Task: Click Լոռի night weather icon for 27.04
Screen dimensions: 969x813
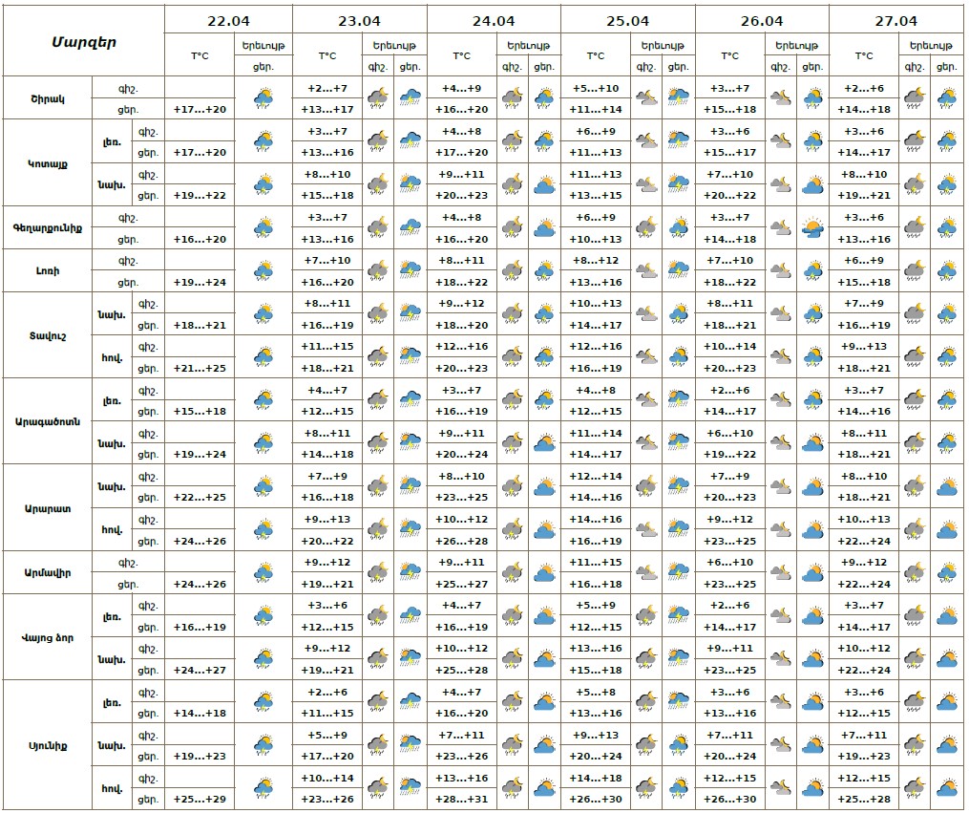Action: [915, 270]
